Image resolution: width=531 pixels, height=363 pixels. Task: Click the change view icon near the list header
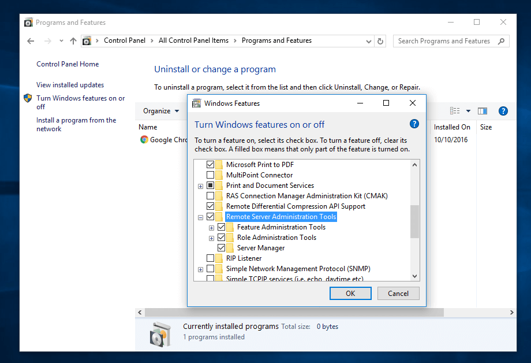pos(455,110)
